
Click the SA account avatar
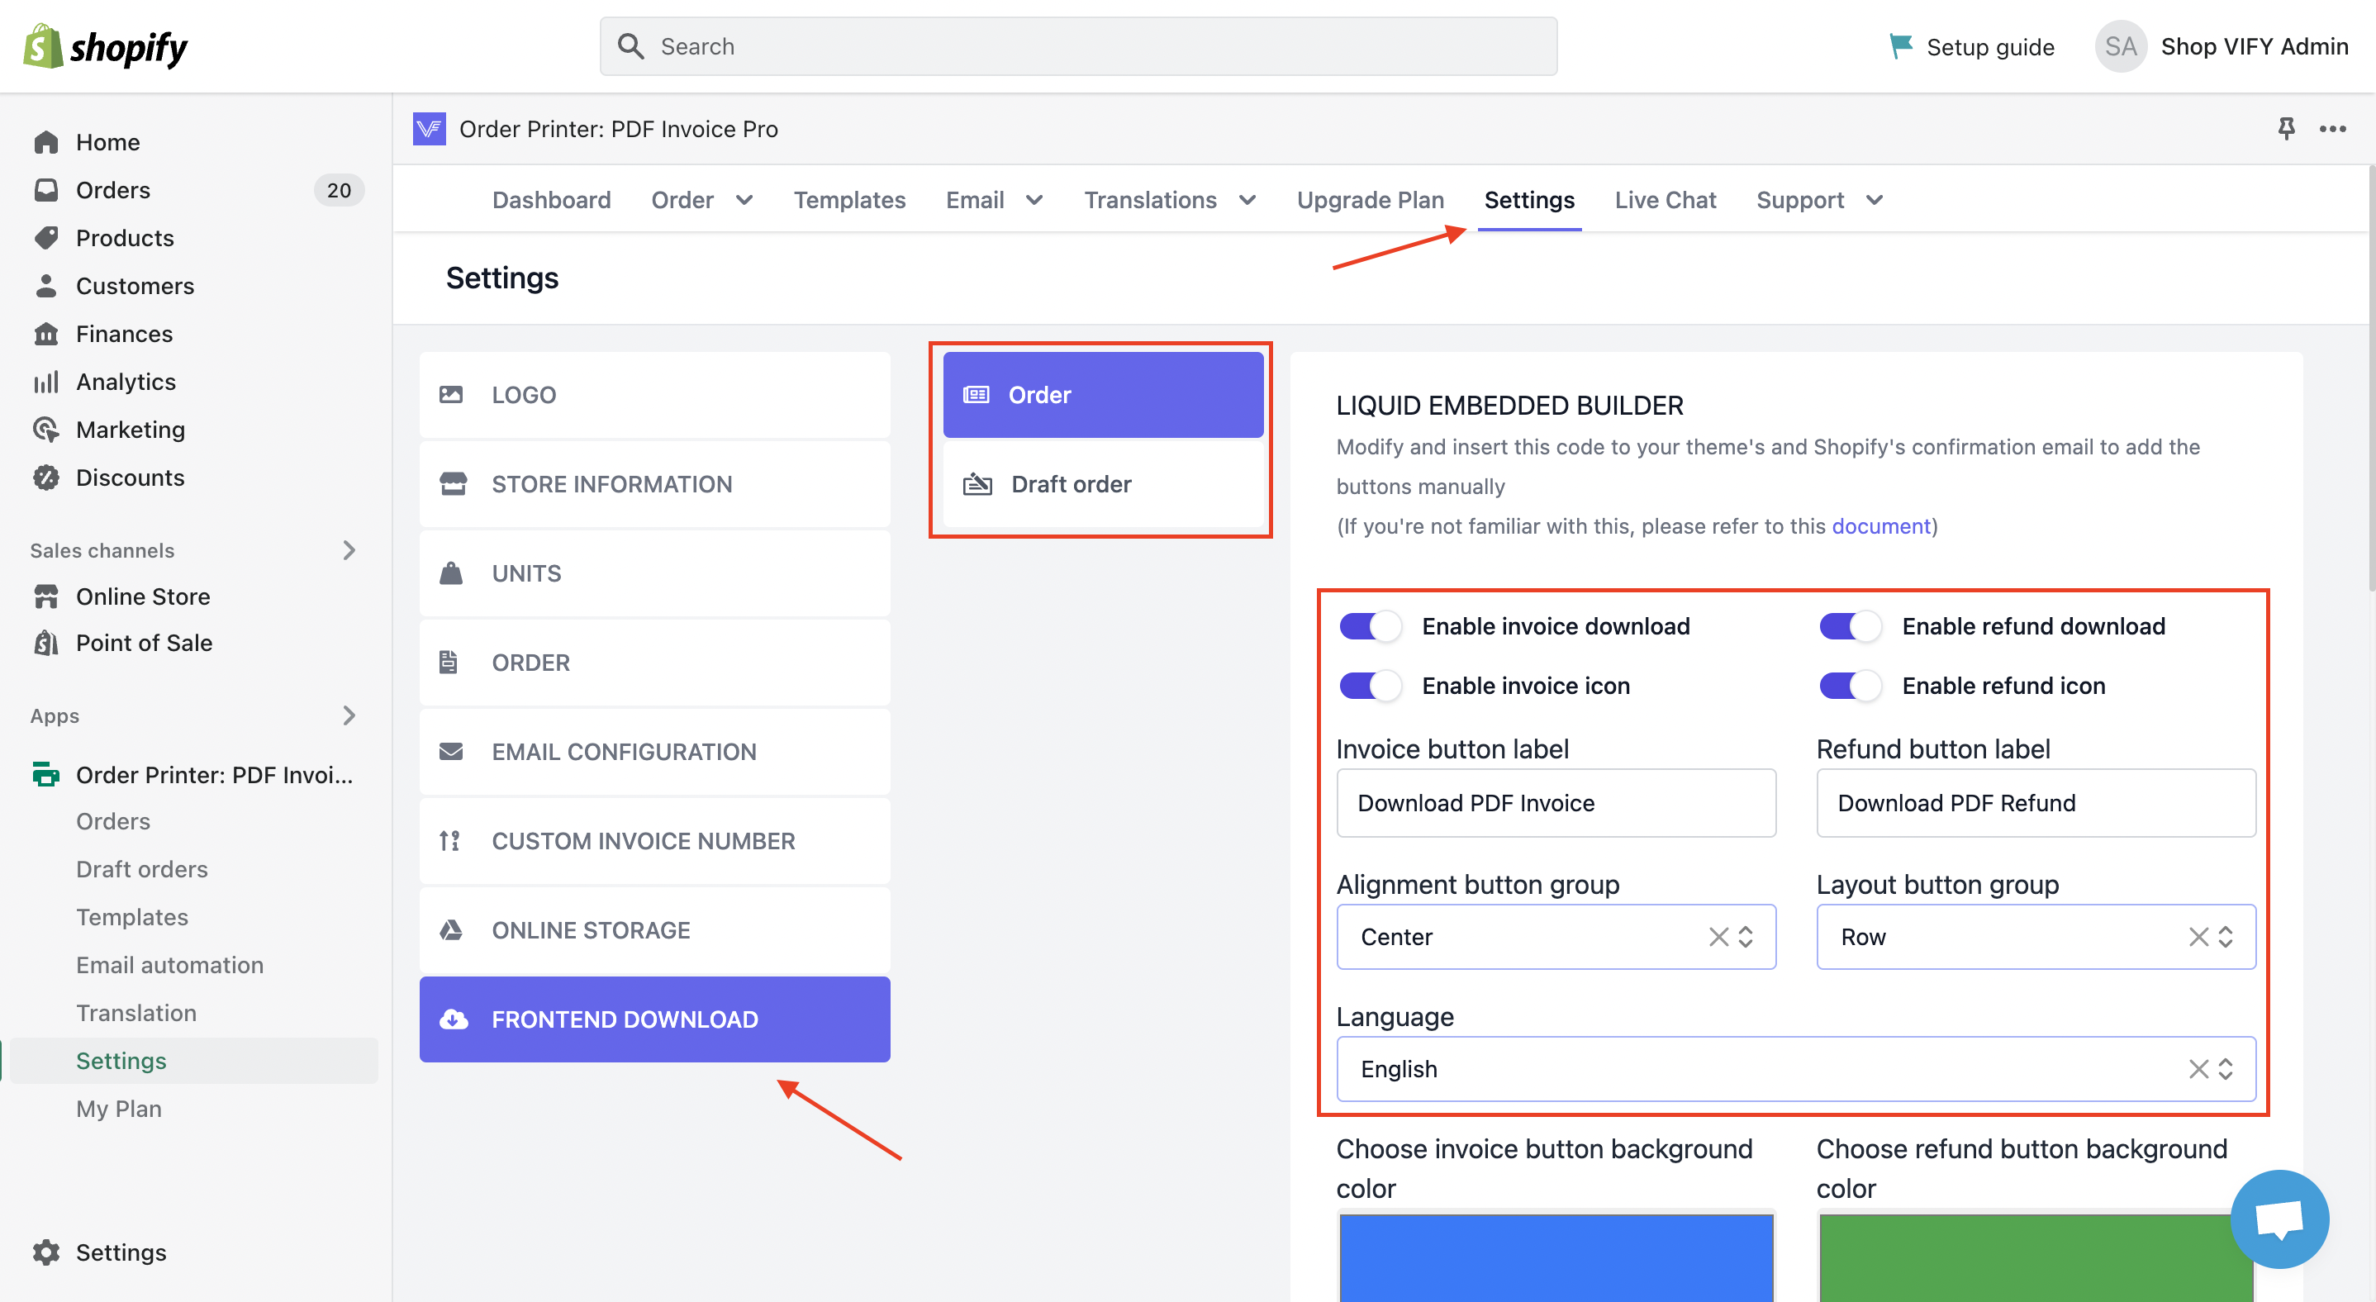tap(2120, 46)
